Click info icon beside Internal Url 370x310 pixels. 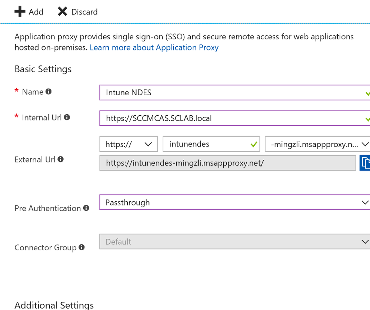click(67, 117)
